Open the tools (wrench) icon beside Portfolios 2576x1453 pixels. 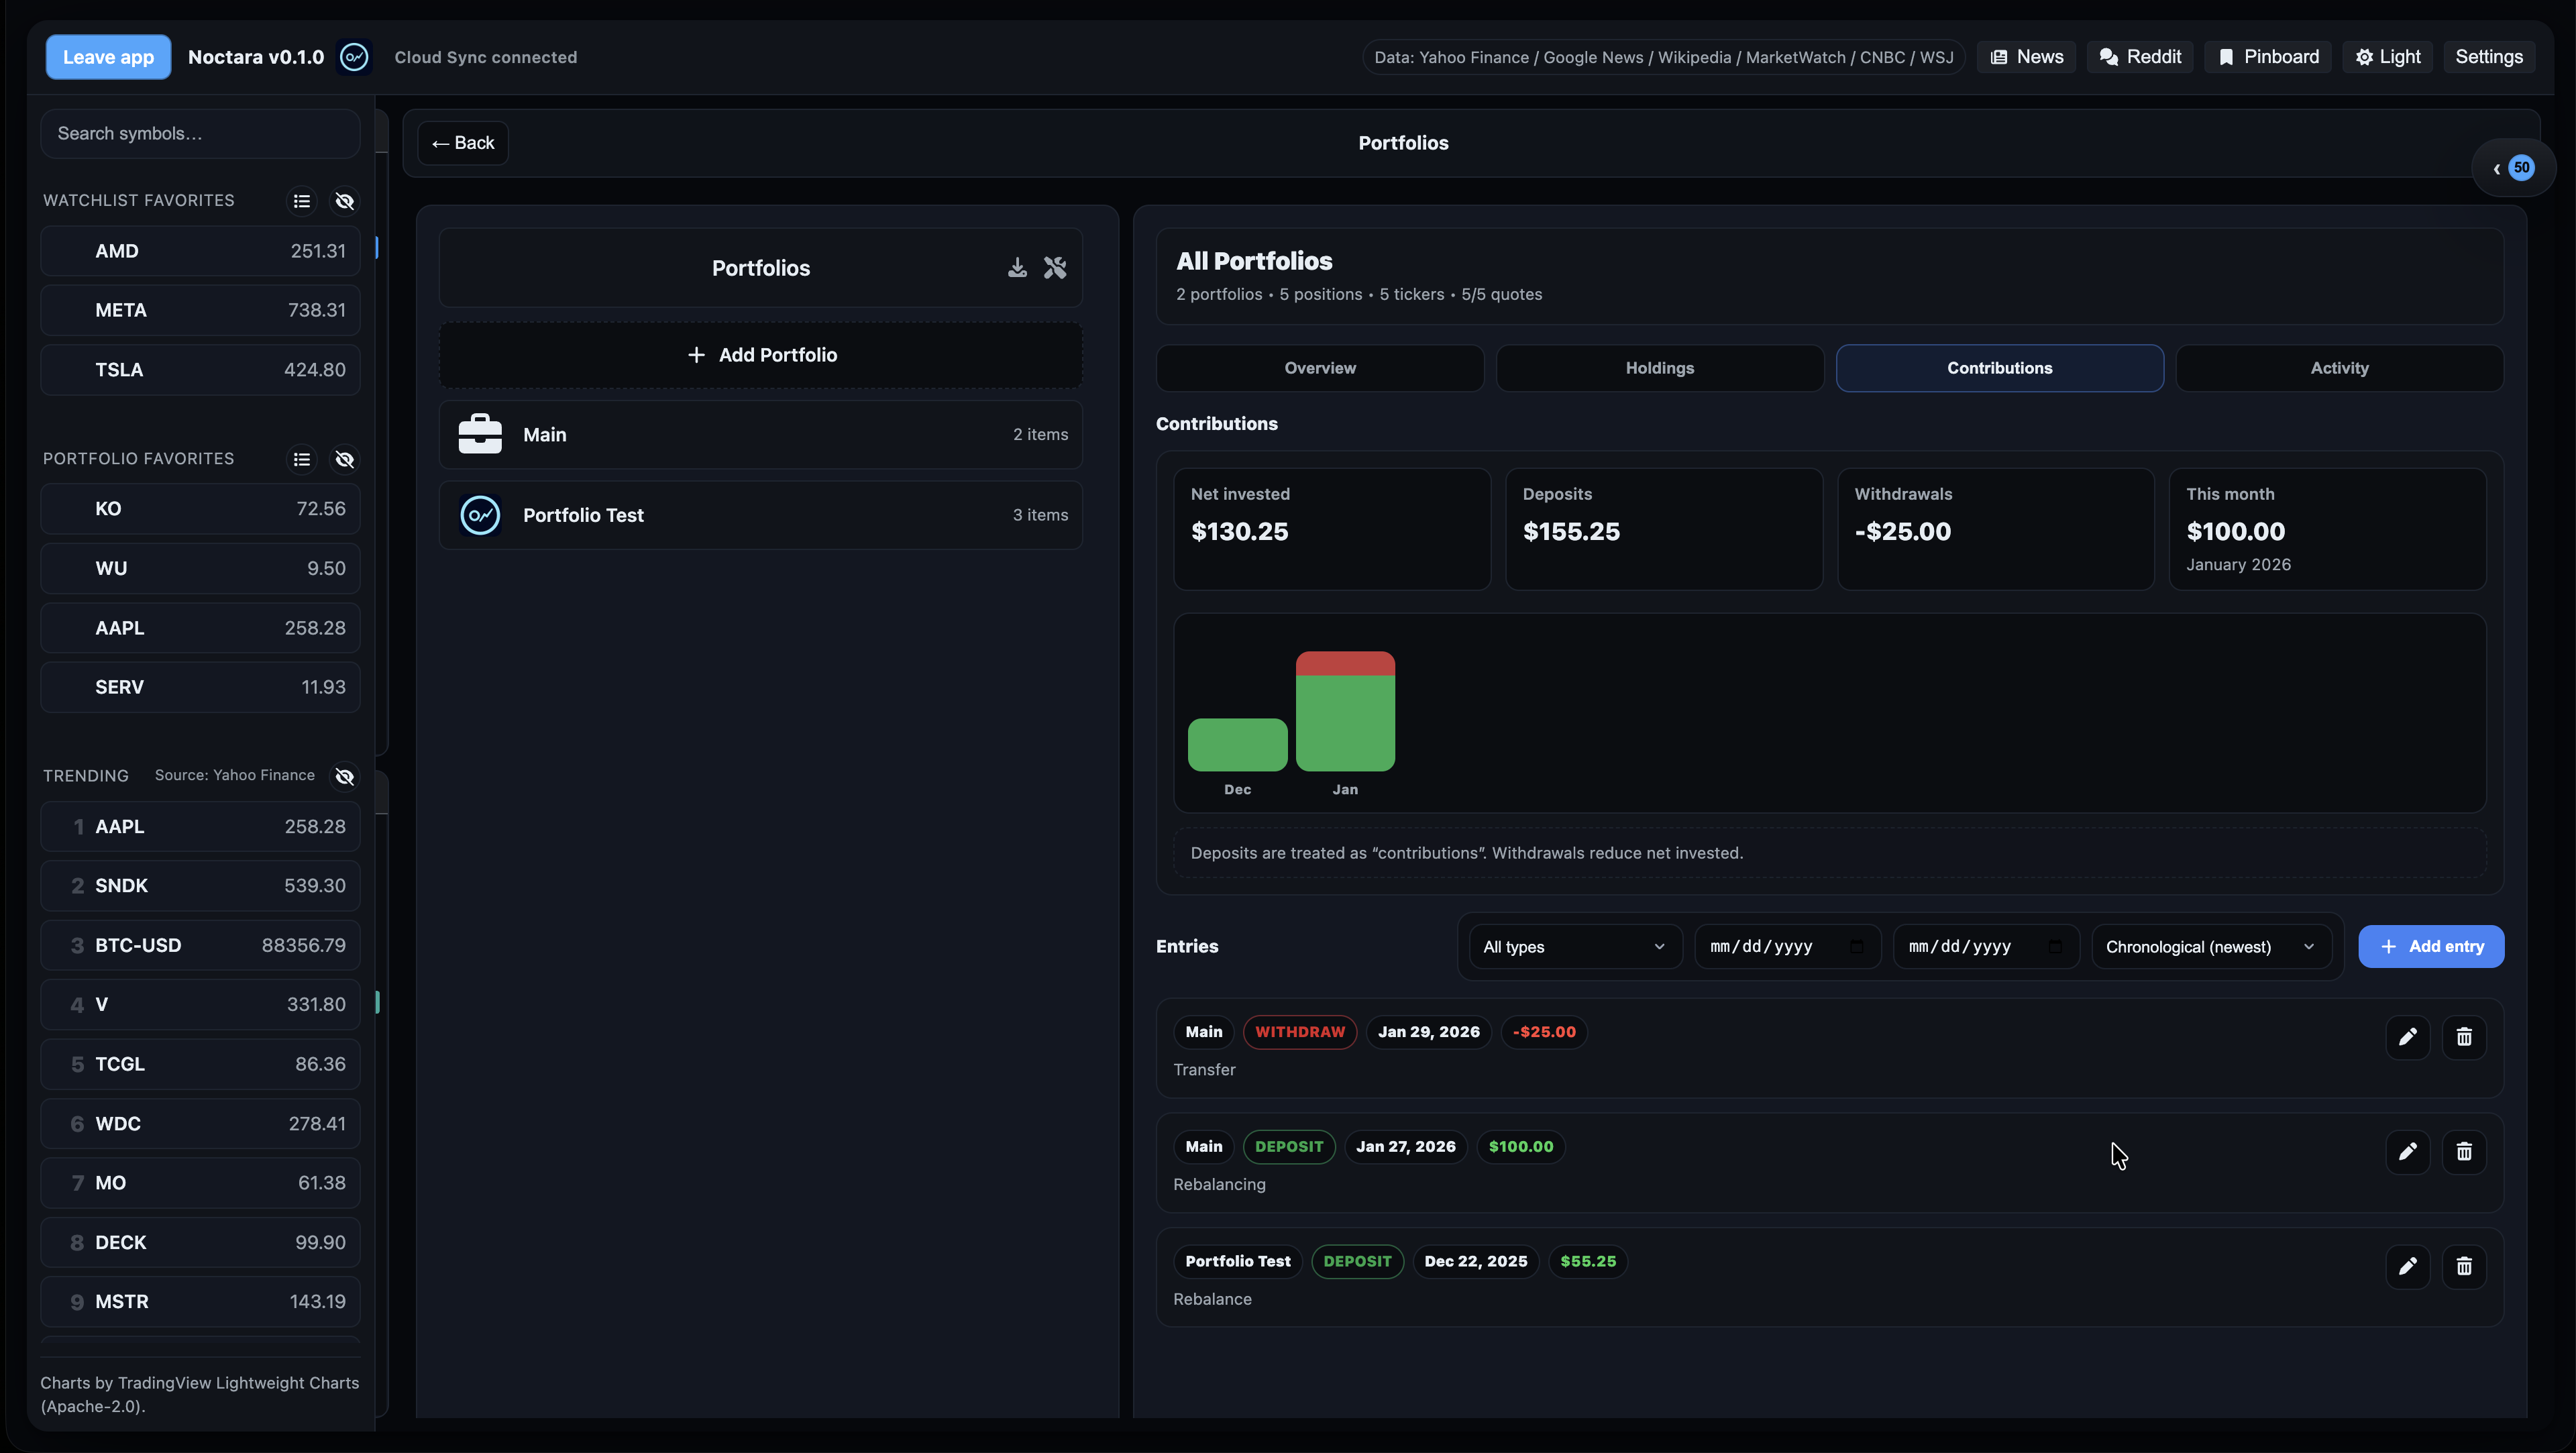click(1055, 267)
